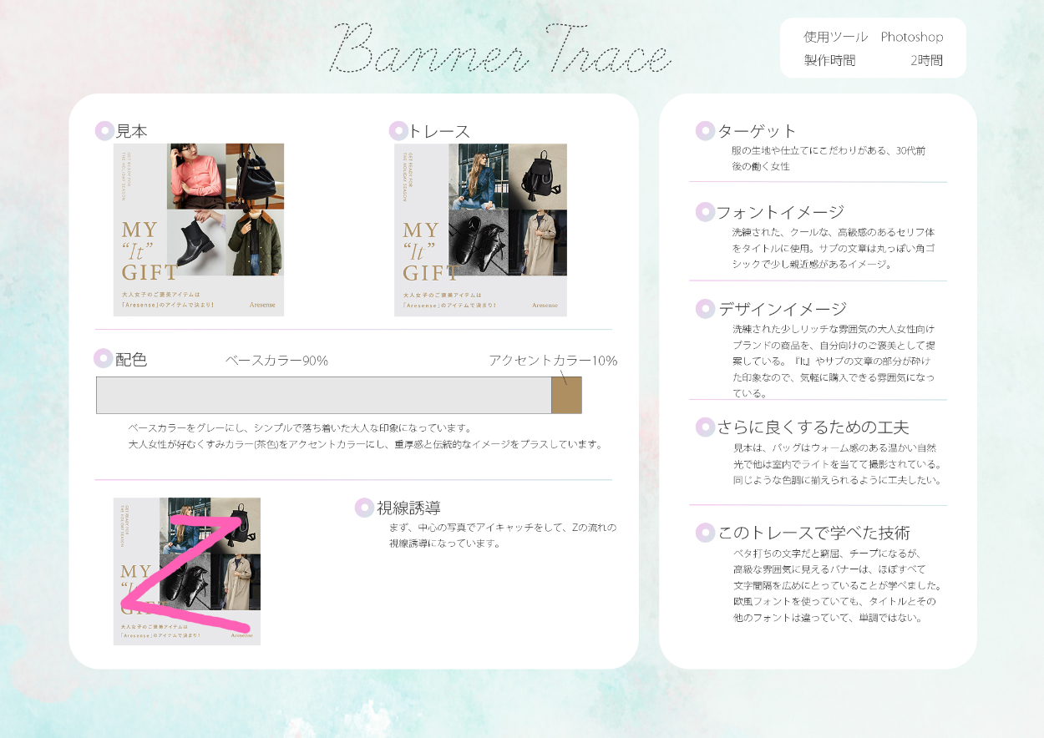Click the Photoshop tool label
Screen dimensions: 1044x738
click(x=911, y=37)
